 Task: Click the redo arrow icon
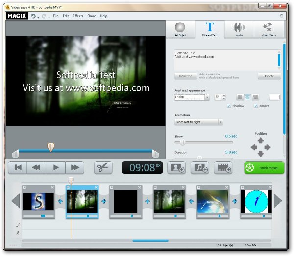(44, 16)
